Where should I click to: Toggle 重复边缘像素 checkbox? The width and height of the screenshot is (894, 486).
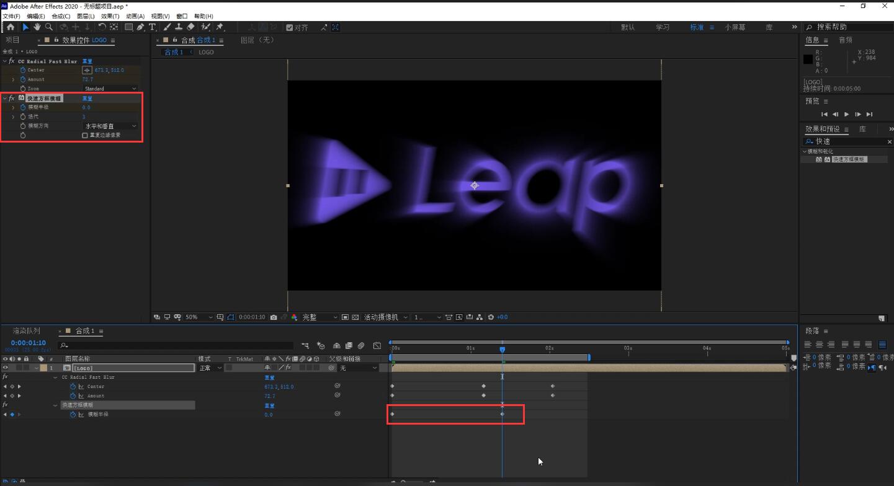[x=85, y=135]
